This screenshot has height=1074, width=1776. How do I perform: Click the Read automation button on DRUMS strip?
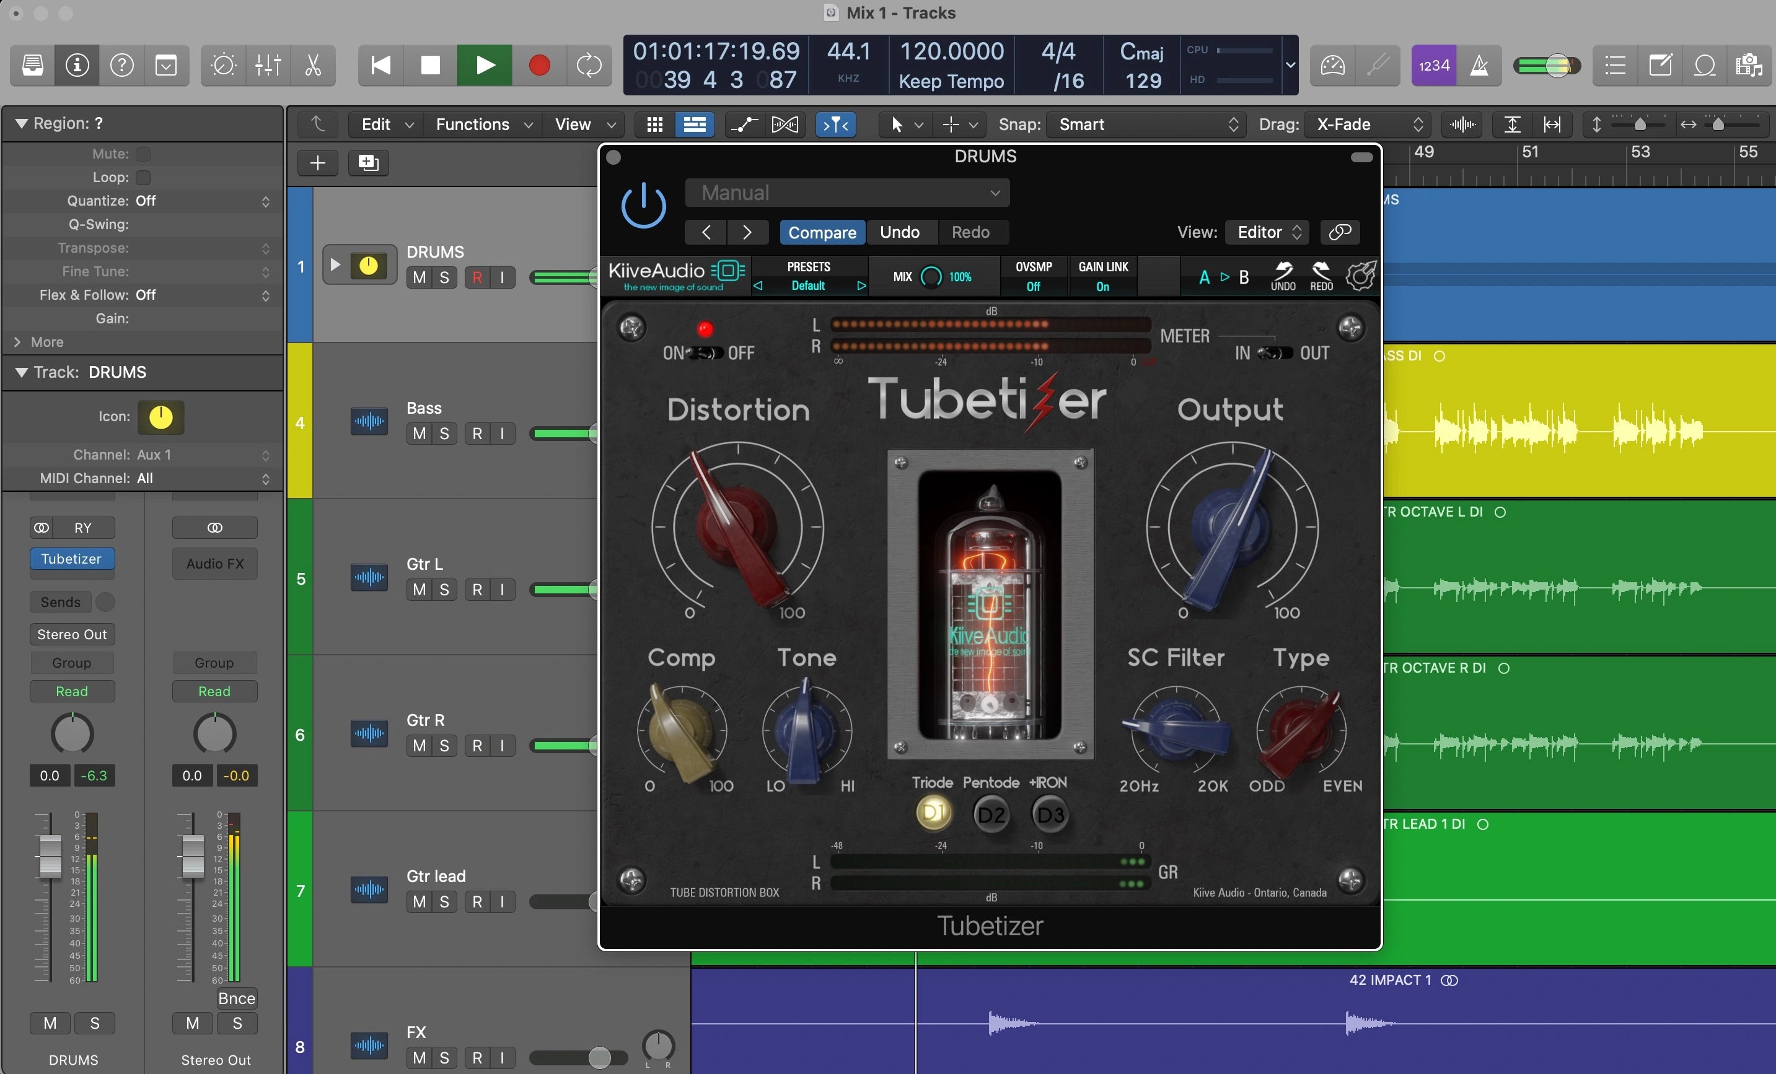(x=71, y=691)
